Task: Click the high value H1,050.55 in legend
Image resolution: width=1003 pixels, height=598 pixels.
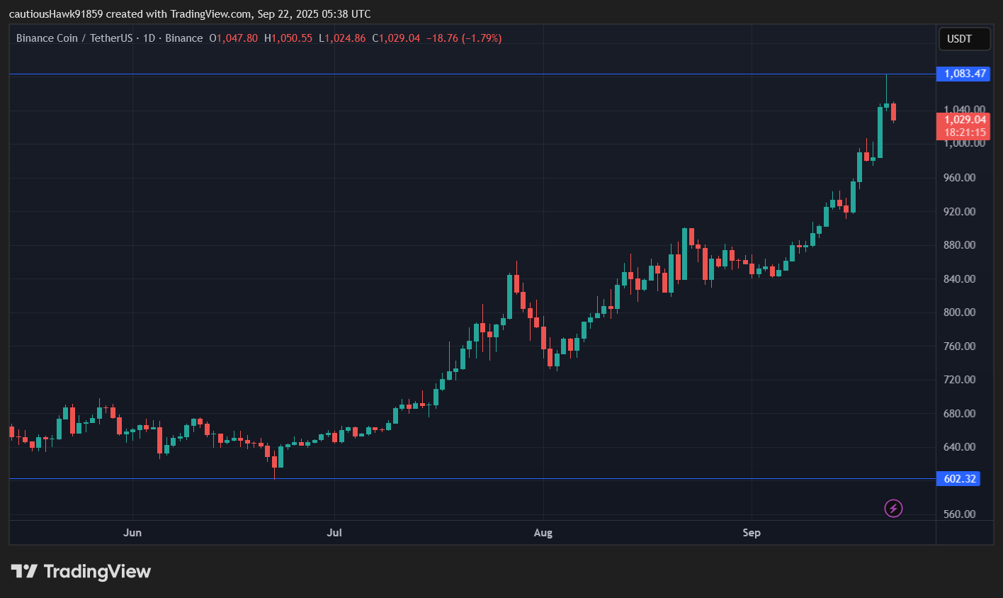Action: (x=289, y=38)
